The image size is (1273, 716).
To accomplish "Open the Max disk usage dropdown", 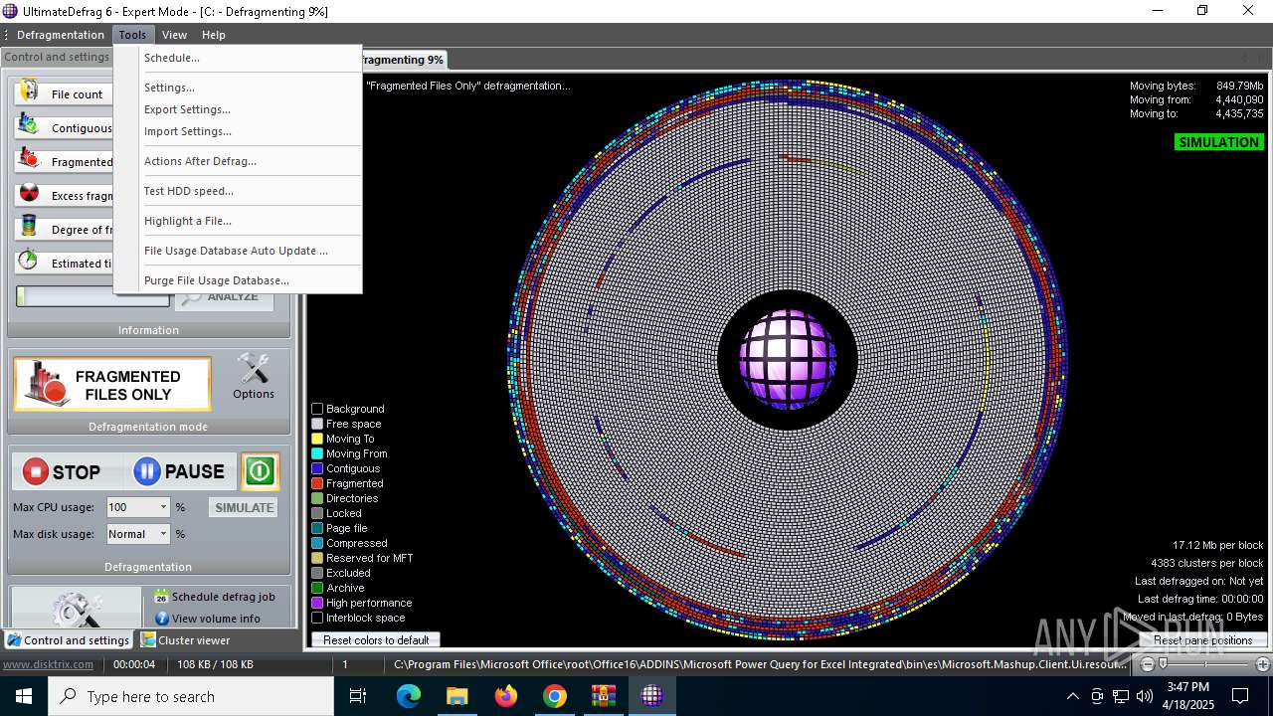I will coord(163,534).
